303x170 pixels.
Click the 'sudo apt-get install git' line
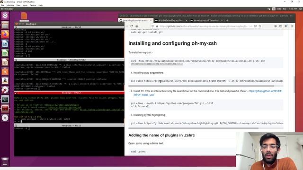tap(147, 32)
